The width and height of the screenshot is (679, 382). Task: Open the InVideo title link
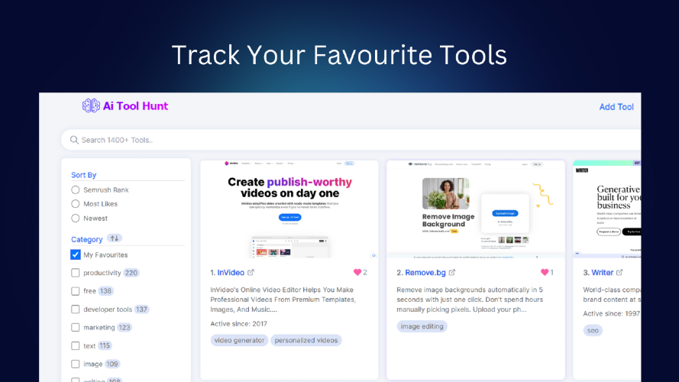pos(231,273)
